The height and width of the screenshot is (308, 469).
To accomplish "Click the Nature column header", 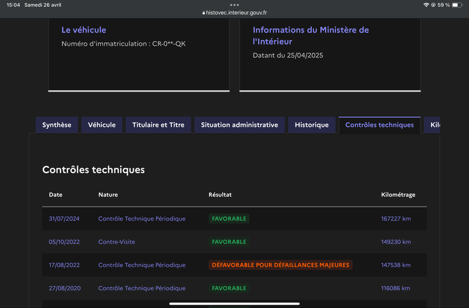I will coord(108,195).
